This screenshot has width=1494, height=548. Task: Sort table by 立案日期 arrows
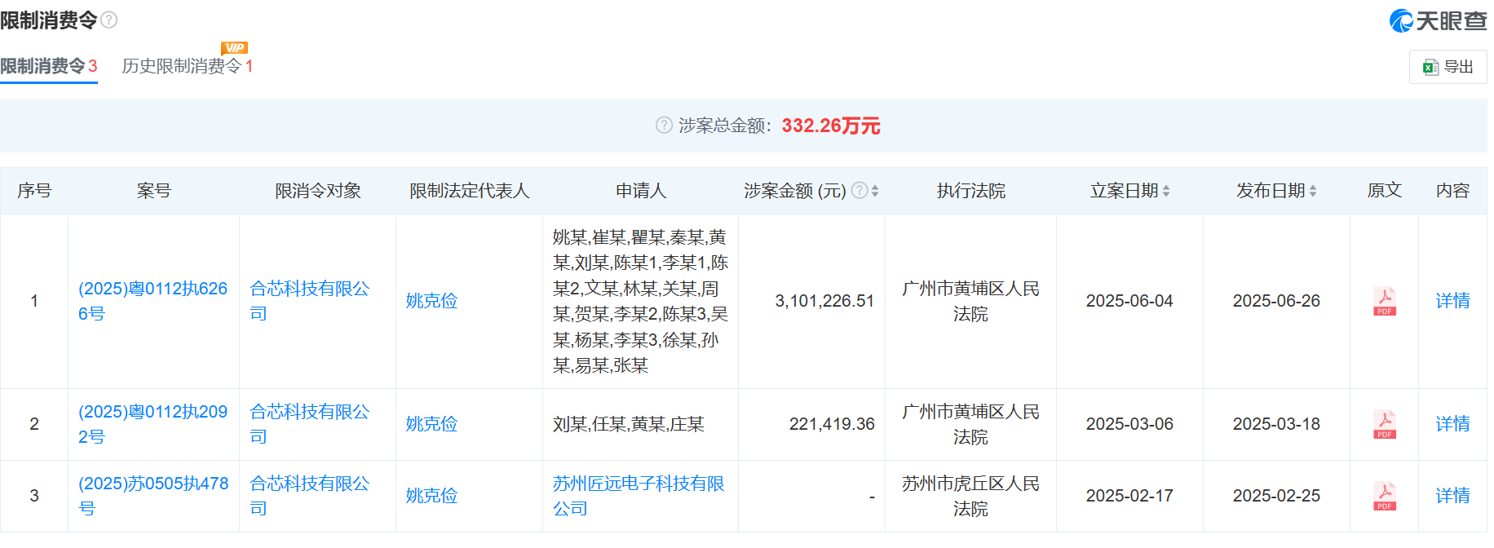1166,191
